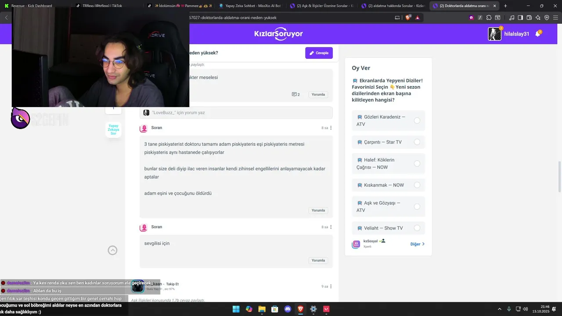
Task: Click the italic f extension icon
Action: coord(480,18)
